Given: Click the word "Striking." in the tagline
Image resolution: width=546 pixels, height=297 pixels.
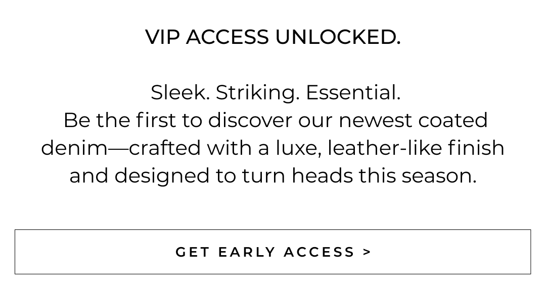Looking at the screenshot, I should tap(257, 92).
